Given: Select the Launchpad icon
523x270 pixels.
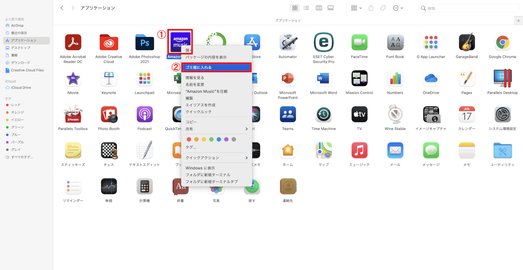Looking at the screenshot, I should click(x=145, y=78).
